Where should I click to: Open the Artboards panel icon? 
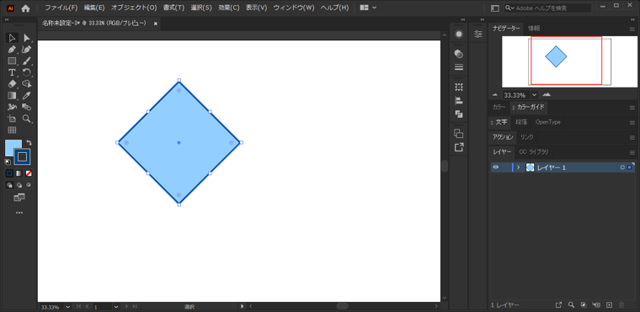pyautogui.click(x=459, y=134)
